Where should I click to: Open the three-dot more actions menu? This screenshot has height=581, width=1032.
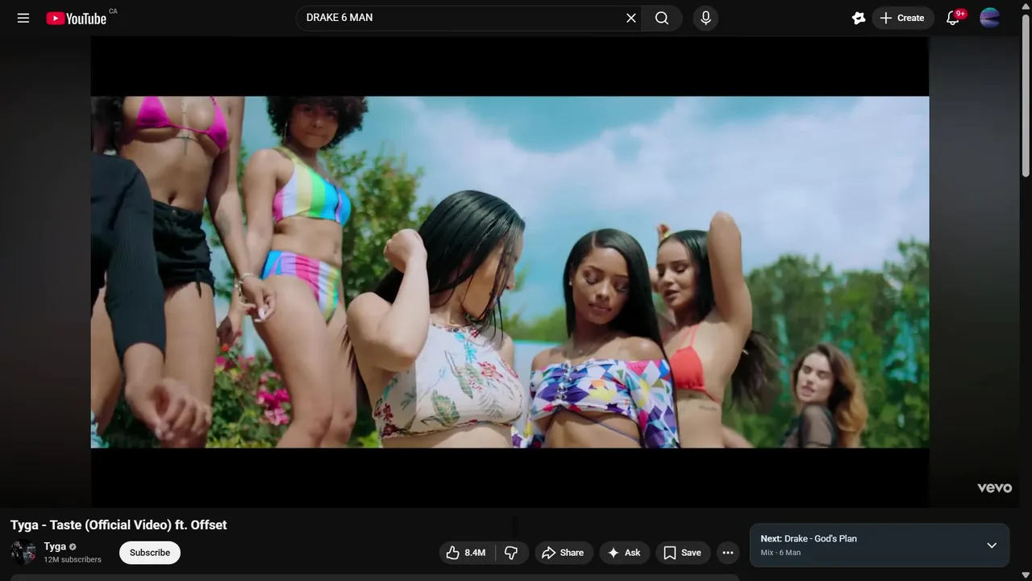click(x=728, y=553)
